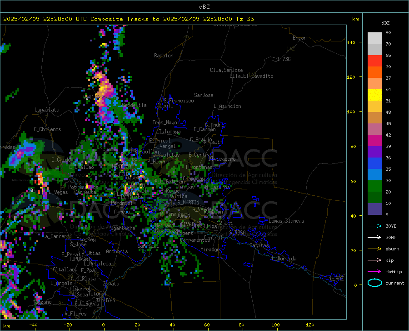The width and height of the screenshot is (409, 331).
Task: Pick the magenta swatch in dBZ scale
Action: pyautogui.click(x=374, y=141)
